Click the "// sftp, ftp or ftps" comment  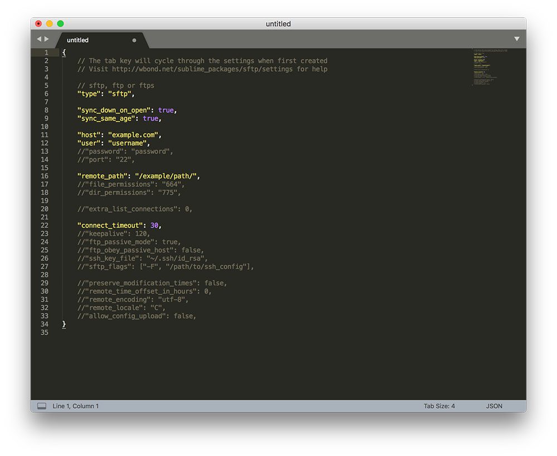[115, 86]
